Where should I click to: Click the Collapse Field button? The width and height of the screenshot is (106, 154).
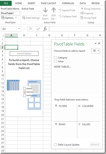coord(67,16)
